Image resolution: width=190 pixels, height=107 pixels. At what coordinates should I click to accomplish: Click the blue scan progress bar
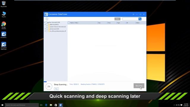pyautogui.click(x=45, y=82)
